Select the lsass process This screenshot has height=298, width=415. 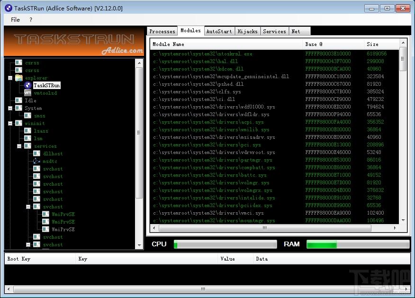pos(41,131)
